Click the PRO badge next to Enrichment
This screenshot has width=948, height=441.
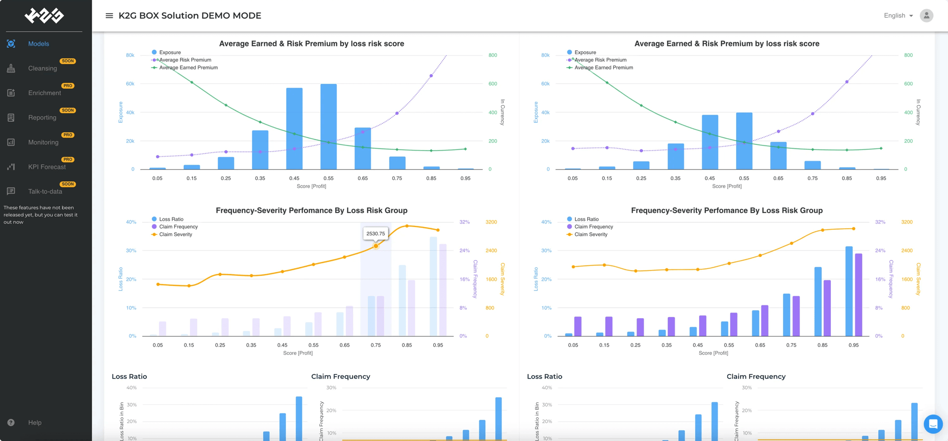point(68,86)
